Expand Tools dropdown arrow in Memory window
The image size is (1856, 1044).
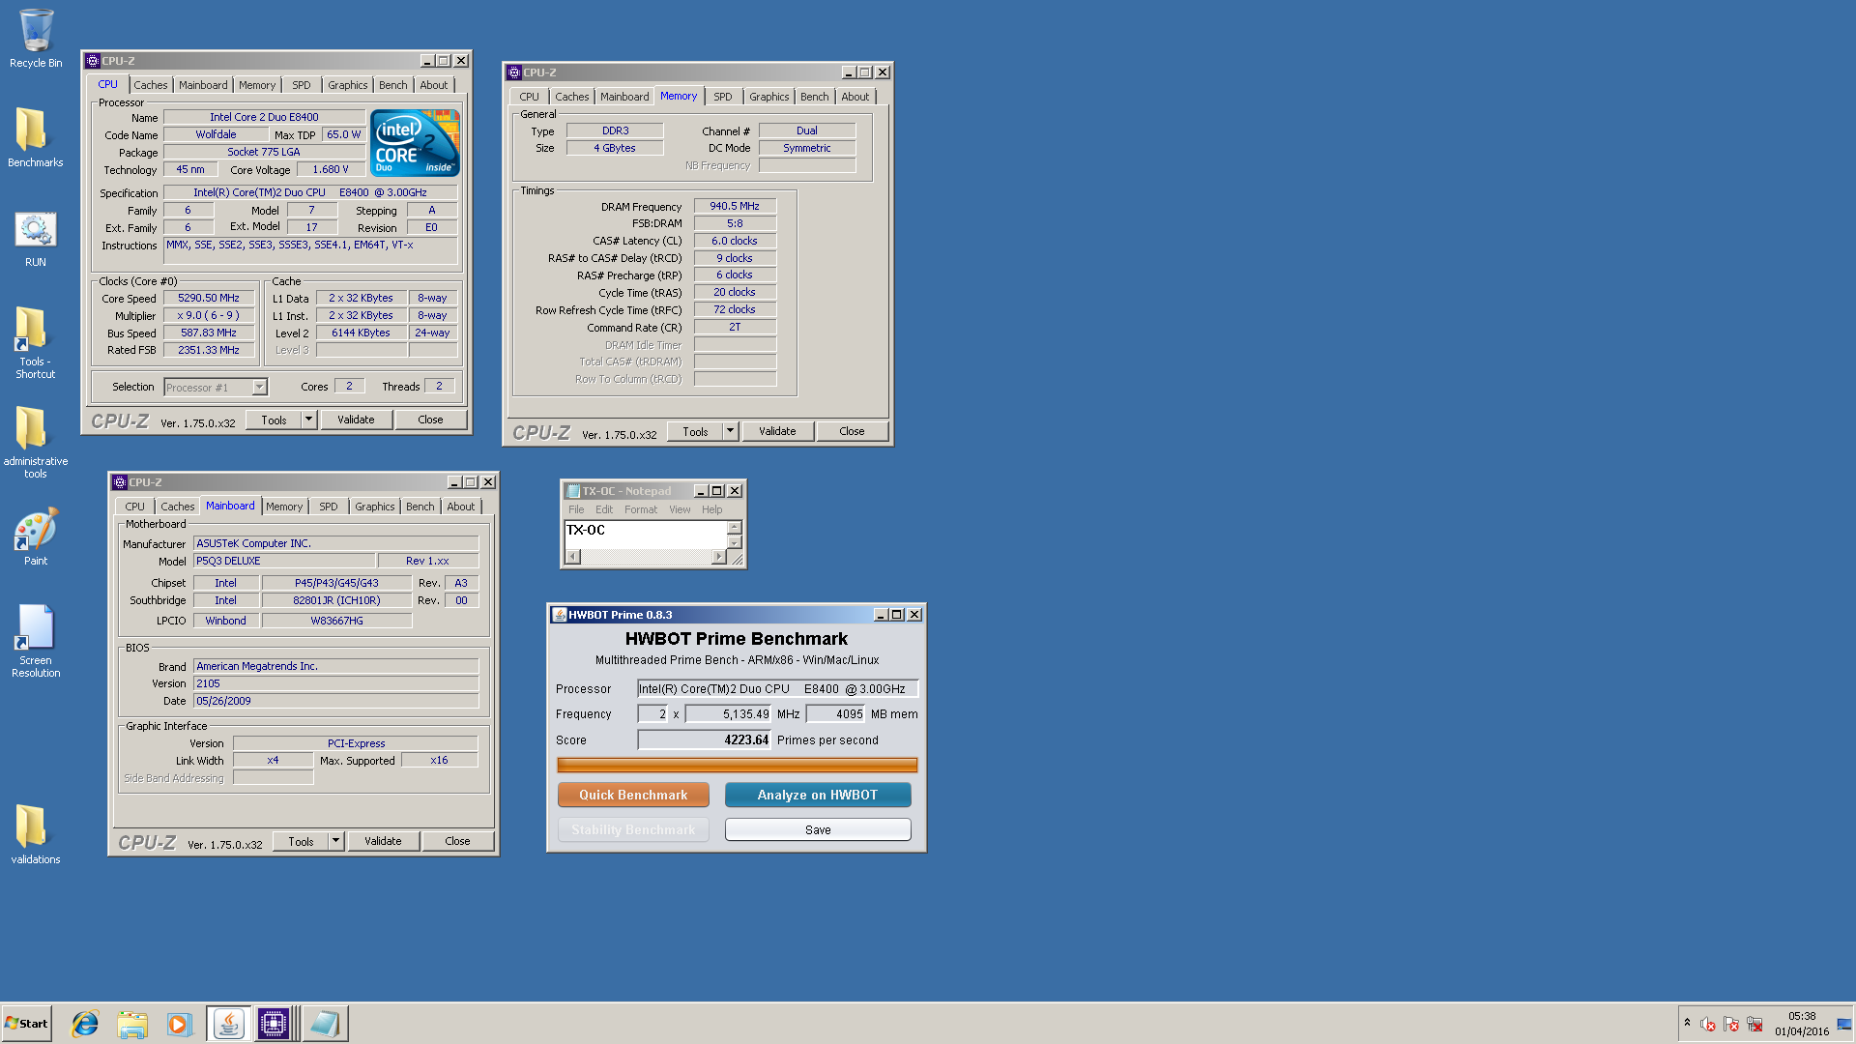coord(731,431)
